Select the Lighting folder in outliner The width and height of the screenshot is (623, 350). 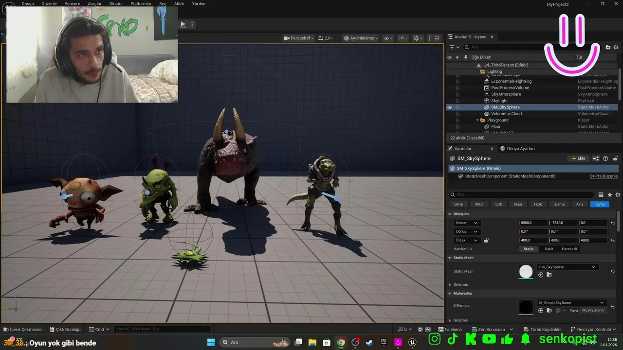[495, 71]
